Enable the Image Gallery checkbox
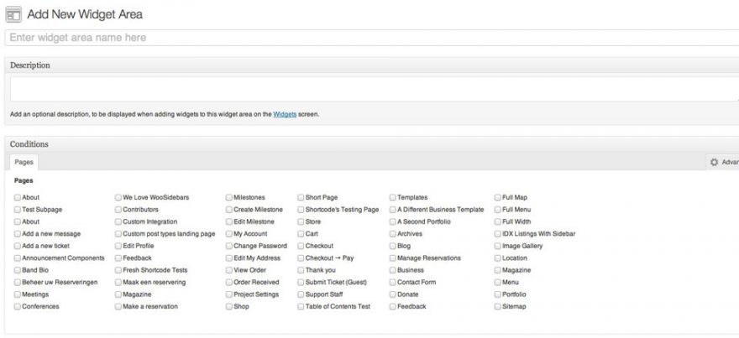 pyautogui.click(x=498, y=247)
